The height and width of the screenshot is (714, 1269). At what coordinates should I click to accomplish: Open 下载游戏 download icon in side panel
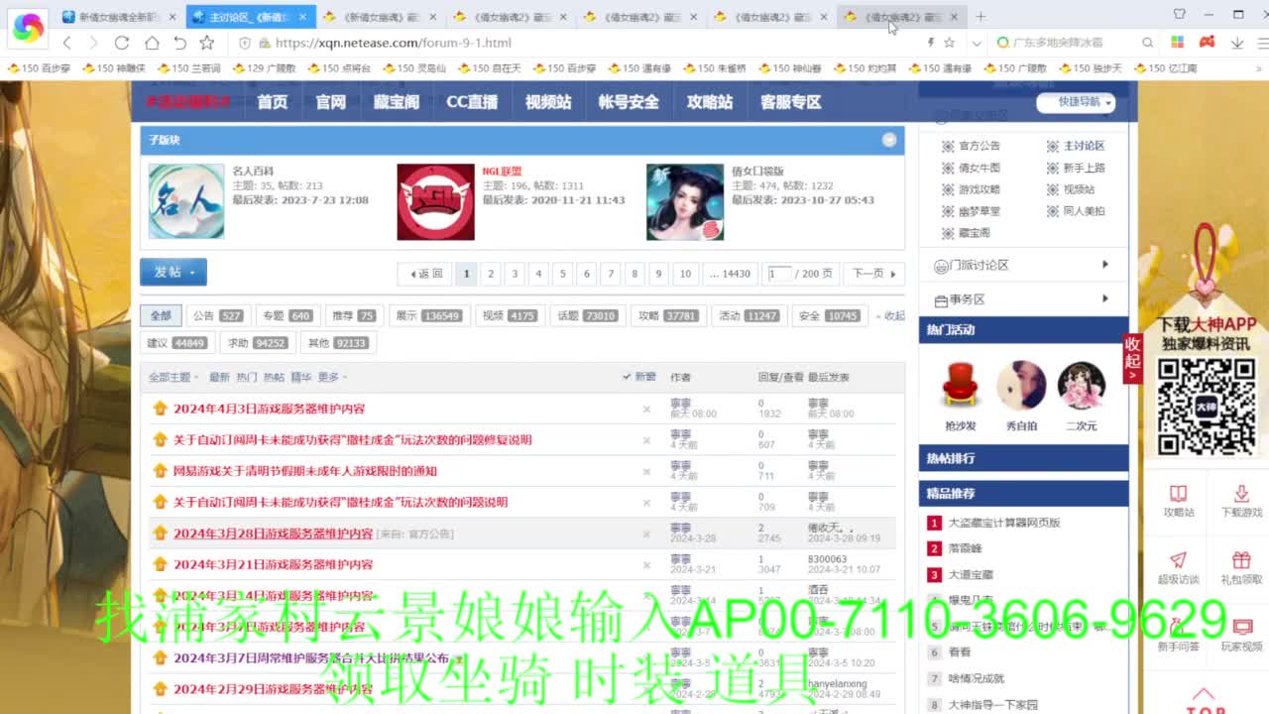click(1241, 494)
